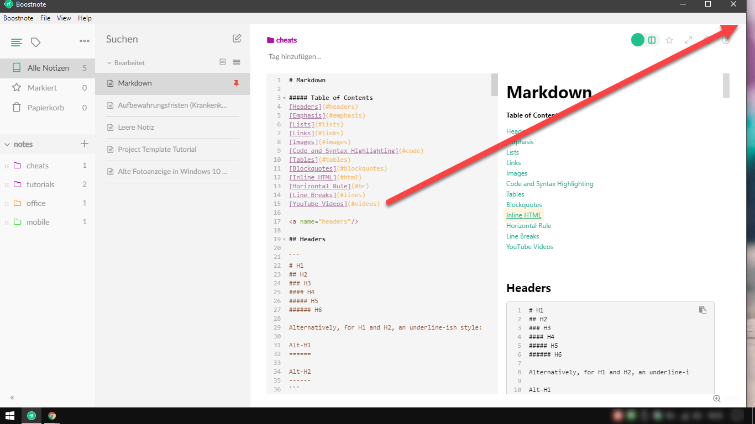This screenshot has height=424, width=755.
Task: Copy the Headers code block snippet
Action: tap(702, 310)
